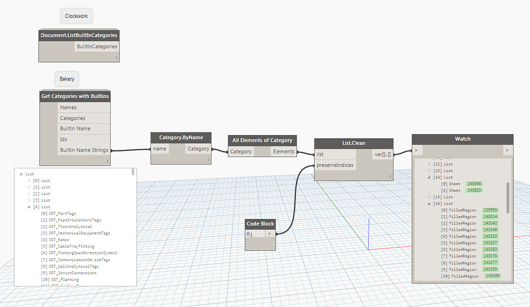Select the Clockwork label
The height and width of the screenshot is (307, 530).
pyautogui.click(x=76, y=15)
